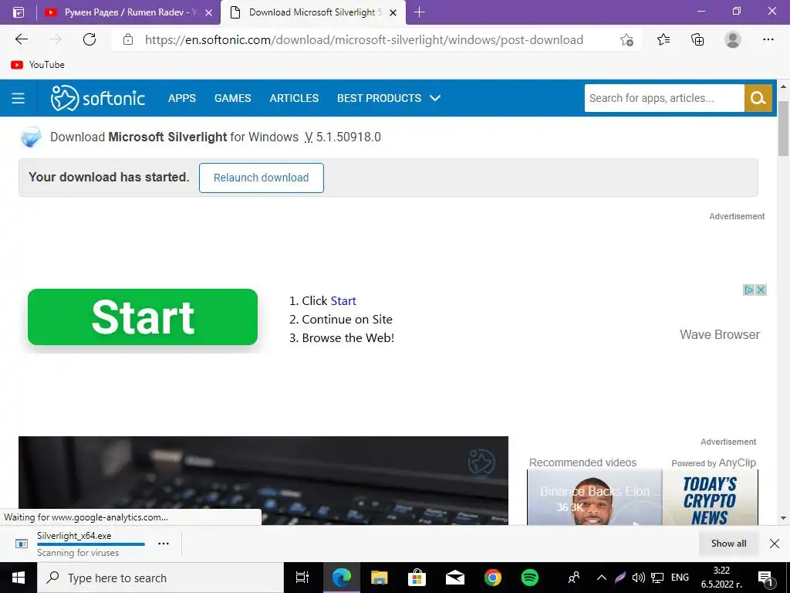Click the Windows taskbar search box
This screenshot has width=790, height=593.
(x=160, y=578)
